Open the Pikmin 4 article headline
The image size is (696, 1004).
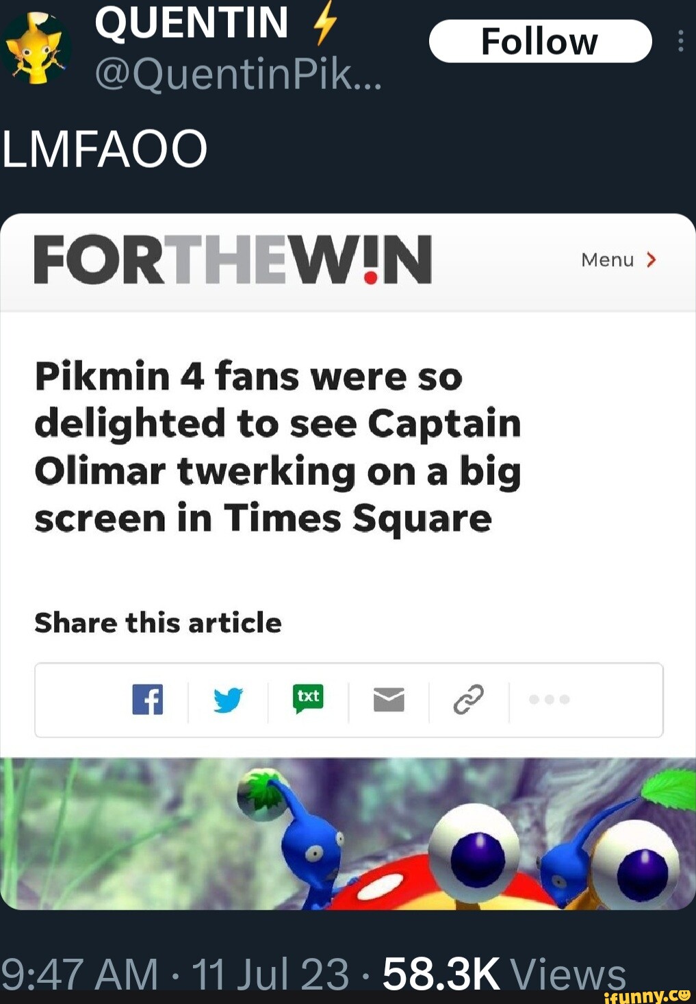277,447
